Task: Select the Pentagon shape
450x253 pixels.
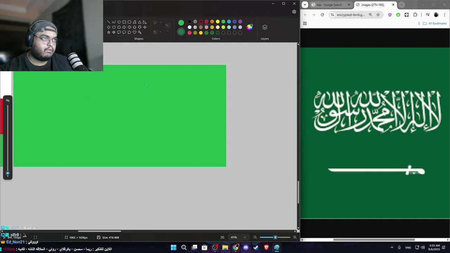Action: (x=114, y=27)
